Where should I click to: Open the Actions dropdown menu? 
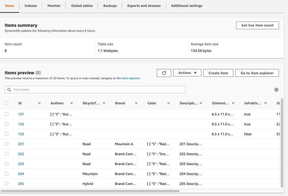(187, 73)
